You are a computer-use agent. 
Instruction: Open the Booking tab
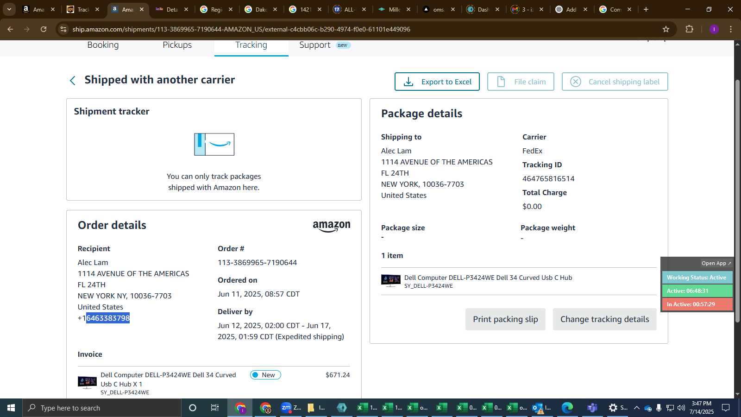(x=103, y=45)
